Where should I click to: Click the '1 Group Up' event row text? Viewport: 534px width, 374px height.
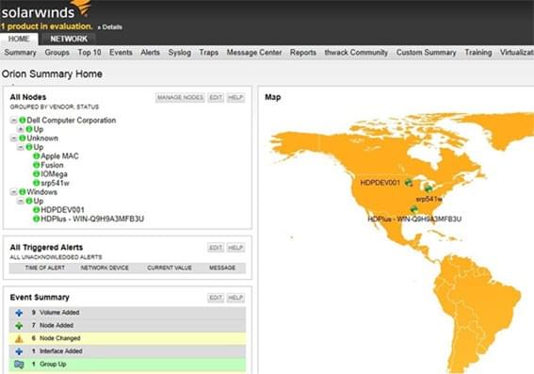pyautogui.click(x=49, y=365)
